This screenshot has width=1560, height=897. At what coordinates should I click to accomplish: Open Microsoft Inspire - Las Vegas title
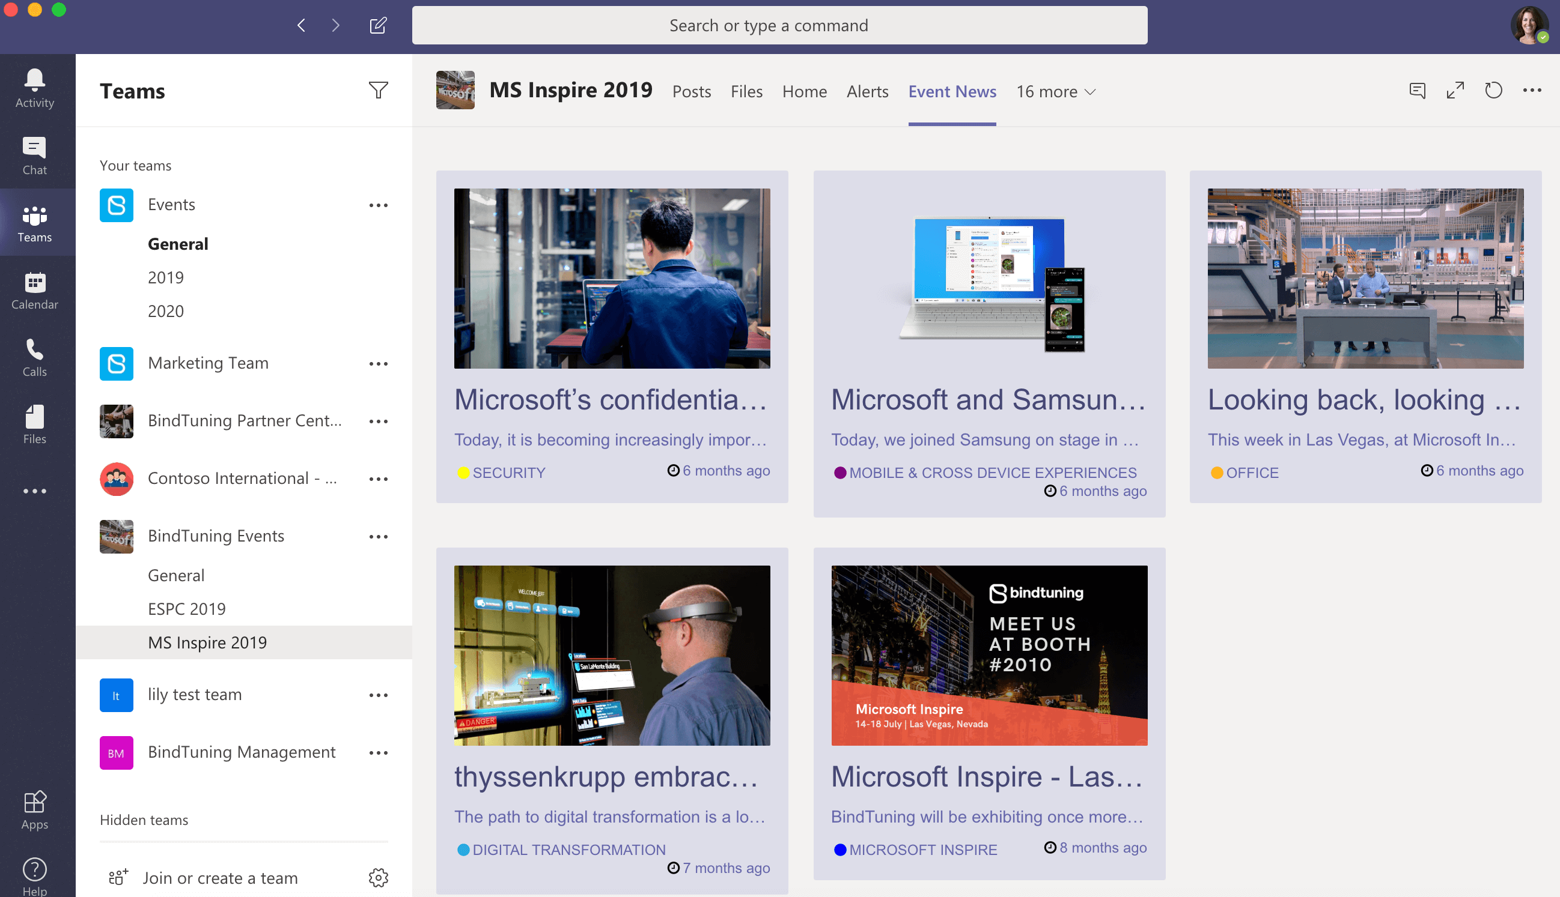click(987, 776)
